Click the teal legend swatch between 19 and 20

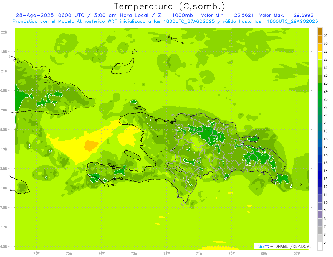click(x=320, y=127)
